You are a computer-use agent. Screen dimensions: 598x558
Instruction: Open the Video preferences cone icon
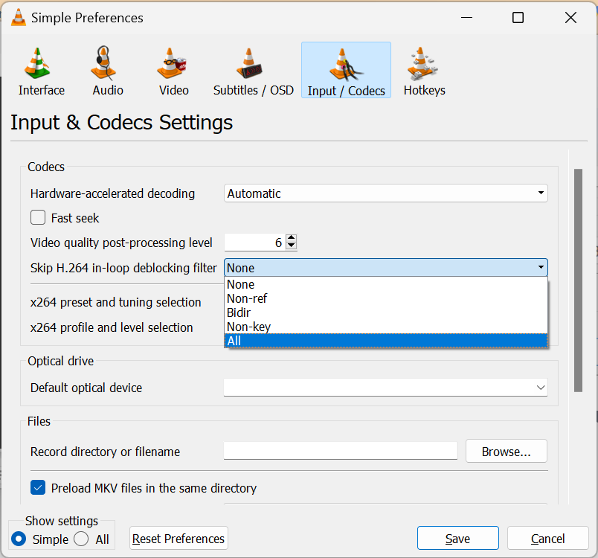pos(171,63)
